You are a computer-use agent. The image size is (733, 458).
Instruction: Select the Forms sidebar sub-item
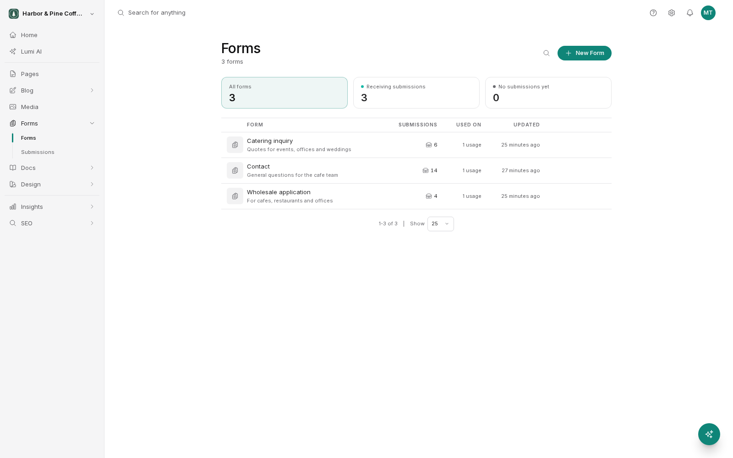click(28, 138)
